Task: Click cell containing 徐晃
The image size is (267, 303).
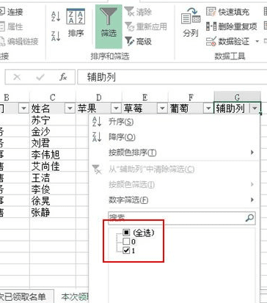Action: click(x=53, y=200)
